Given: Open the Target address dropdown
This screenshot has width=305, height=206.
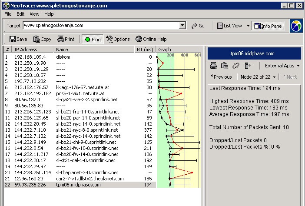Looking at the screenshot, I should [182, 26].
